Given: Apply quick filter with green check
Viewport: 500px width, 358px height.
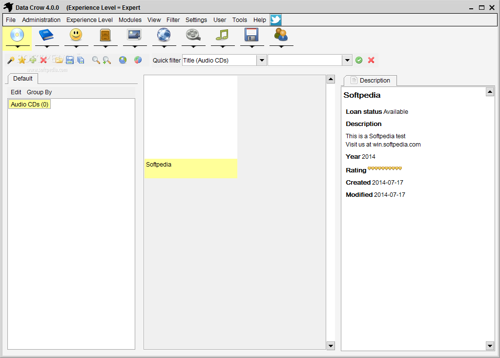Looking at the screenshot, I should click(359, 60).
